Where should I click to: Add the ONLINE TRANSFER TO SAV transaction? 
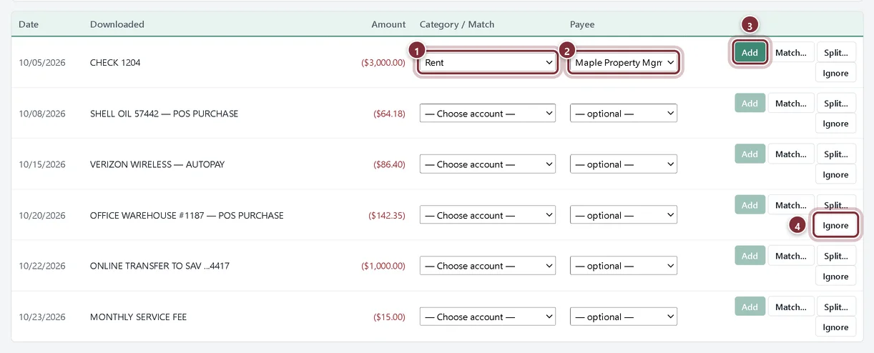pyautogui.click(x=750, y=256)
